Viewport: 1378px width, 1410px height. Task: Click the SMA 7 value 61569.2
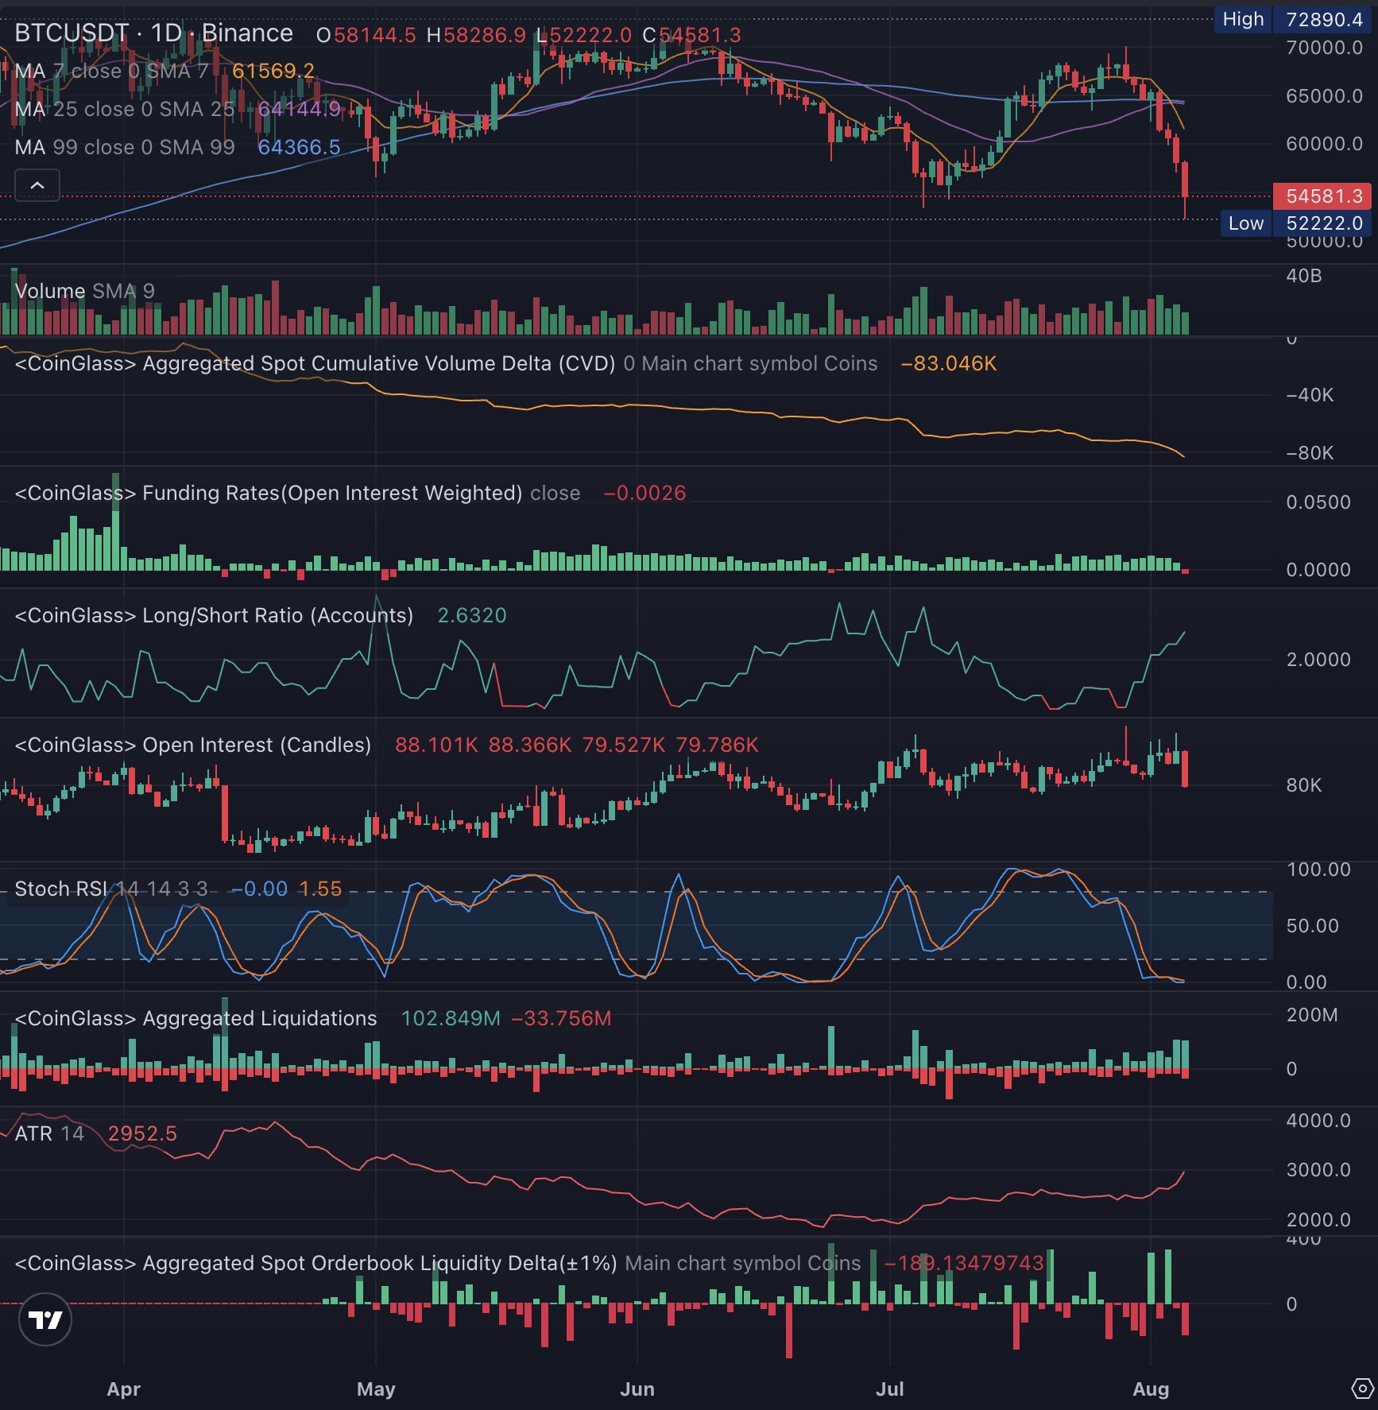[x=273, y=72]
